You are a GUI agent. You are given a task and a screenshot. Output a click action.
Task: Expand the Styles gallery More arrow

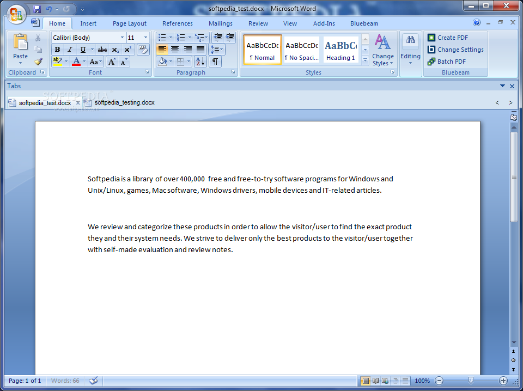[365, 60]
